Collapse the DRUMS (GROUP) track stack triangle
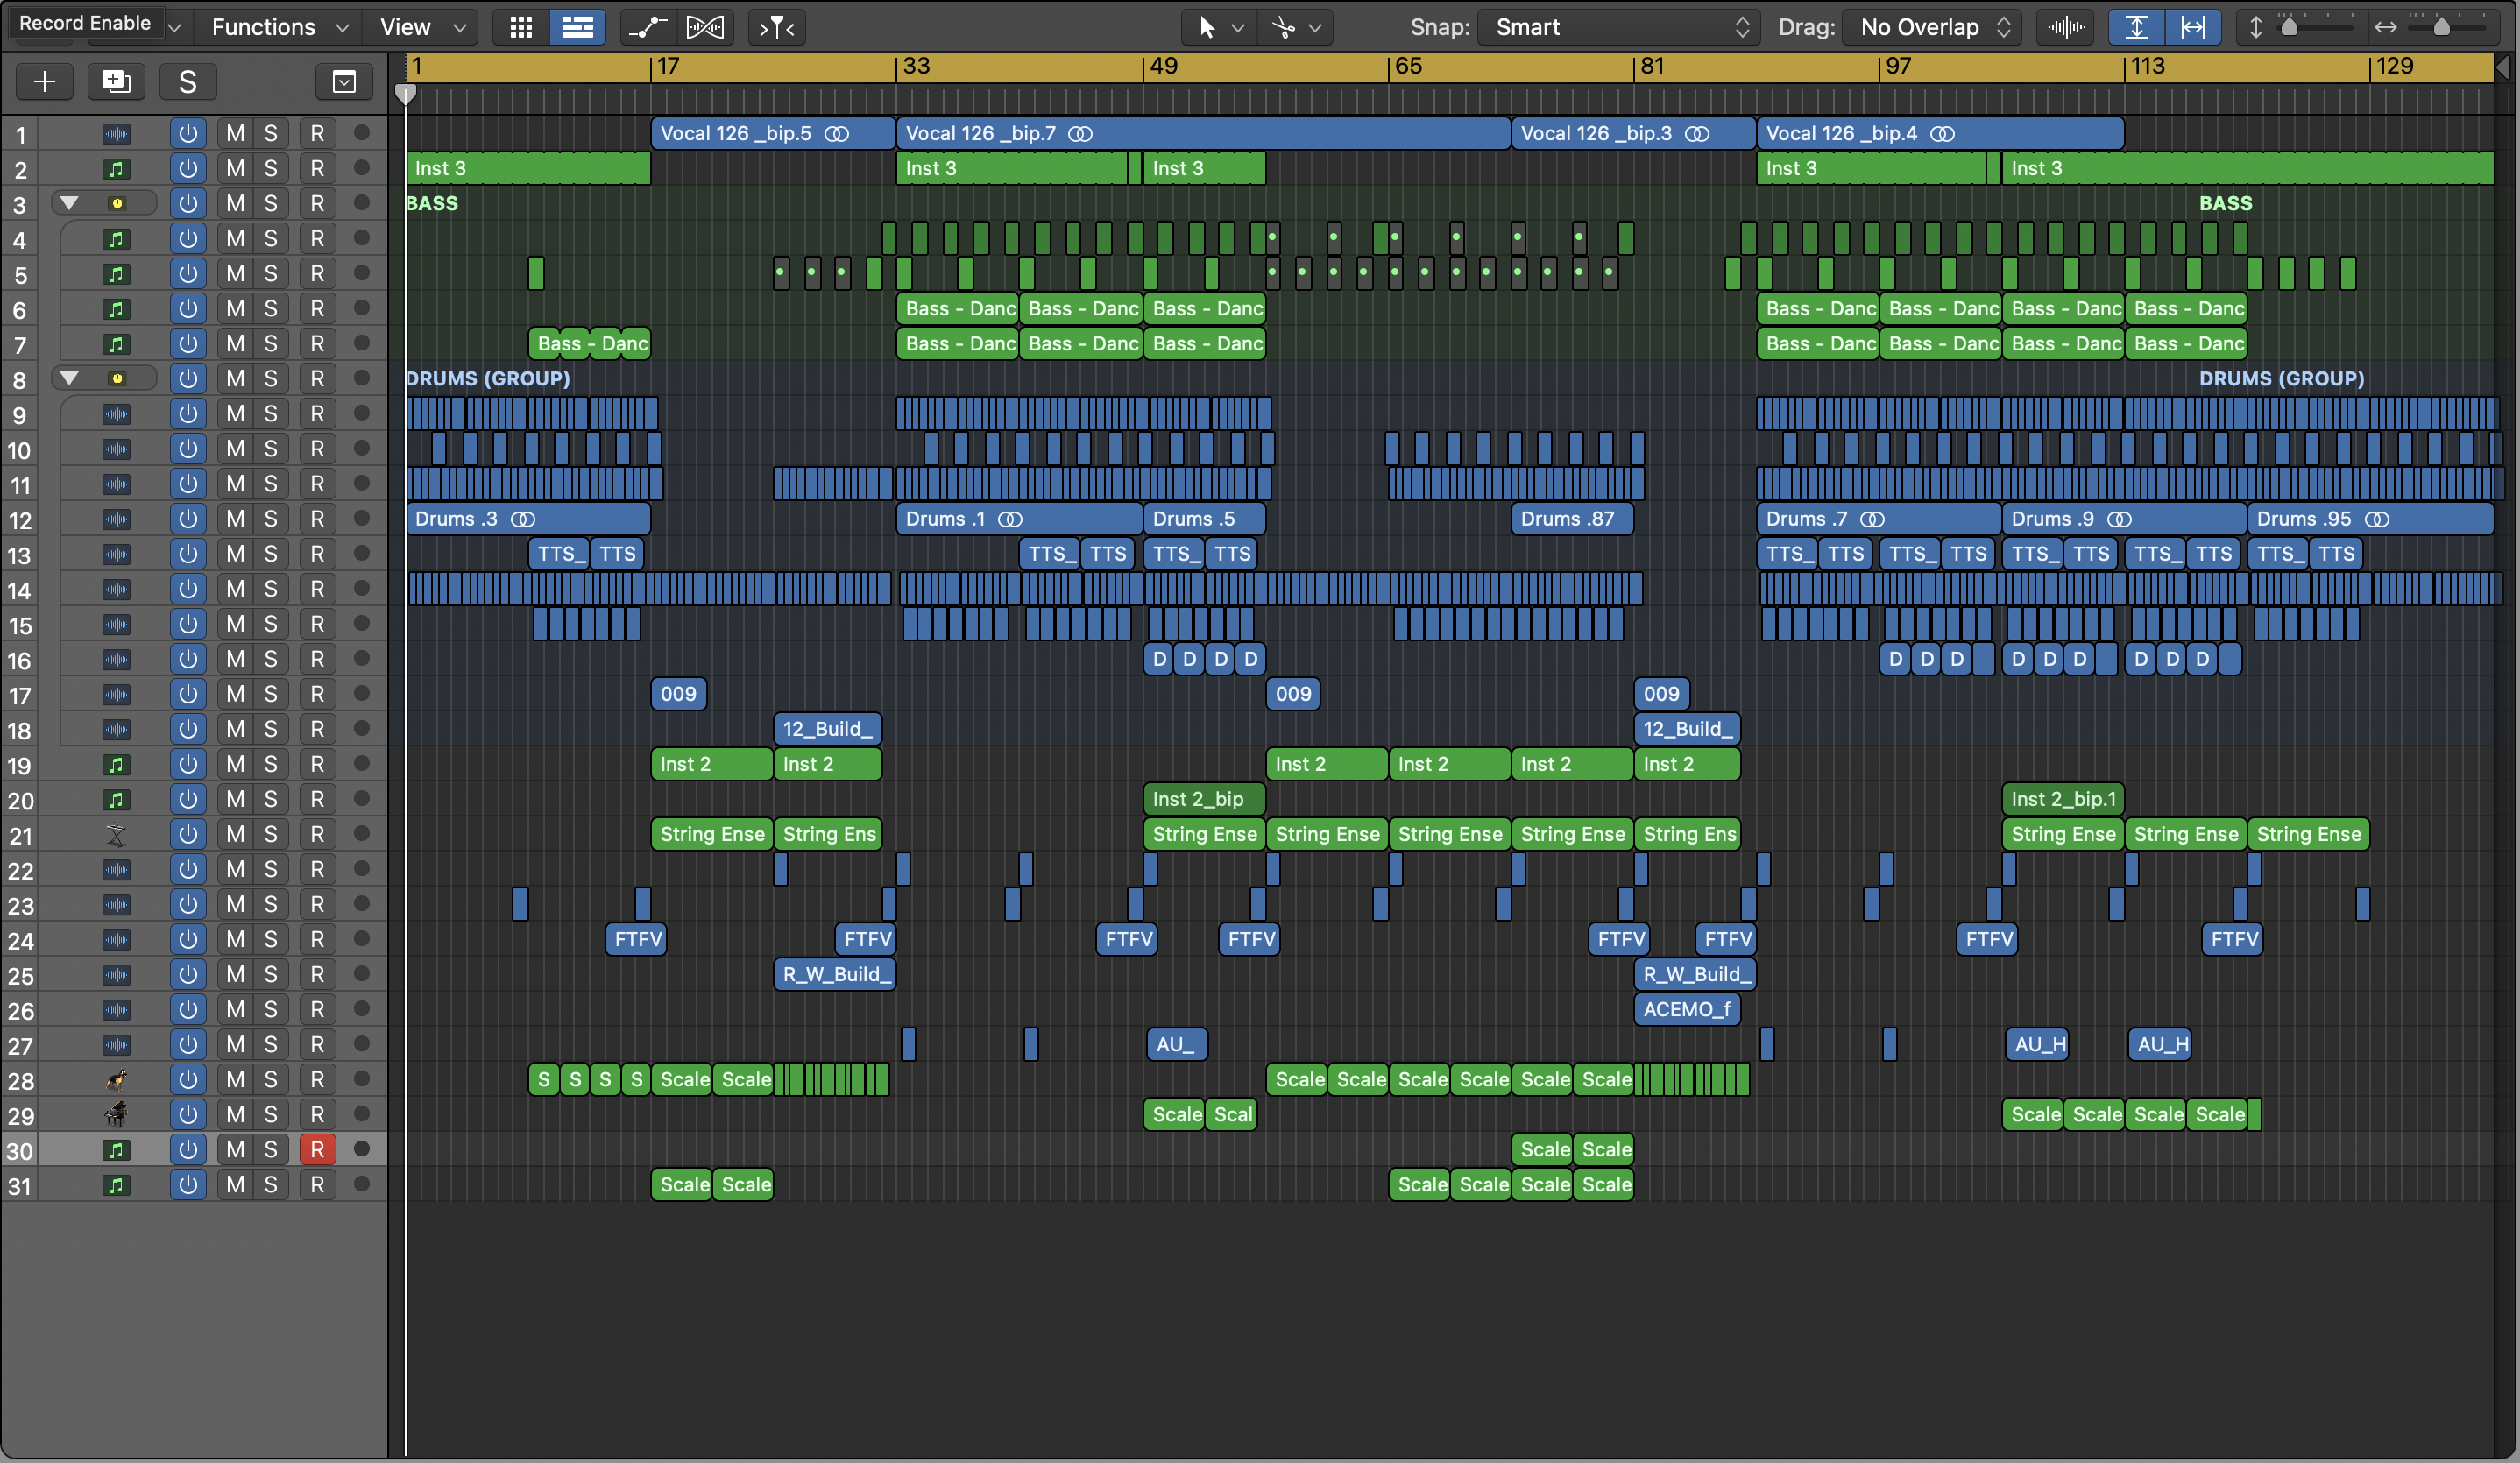Screen dimensions: 2520x1463 tap(69, 378)
